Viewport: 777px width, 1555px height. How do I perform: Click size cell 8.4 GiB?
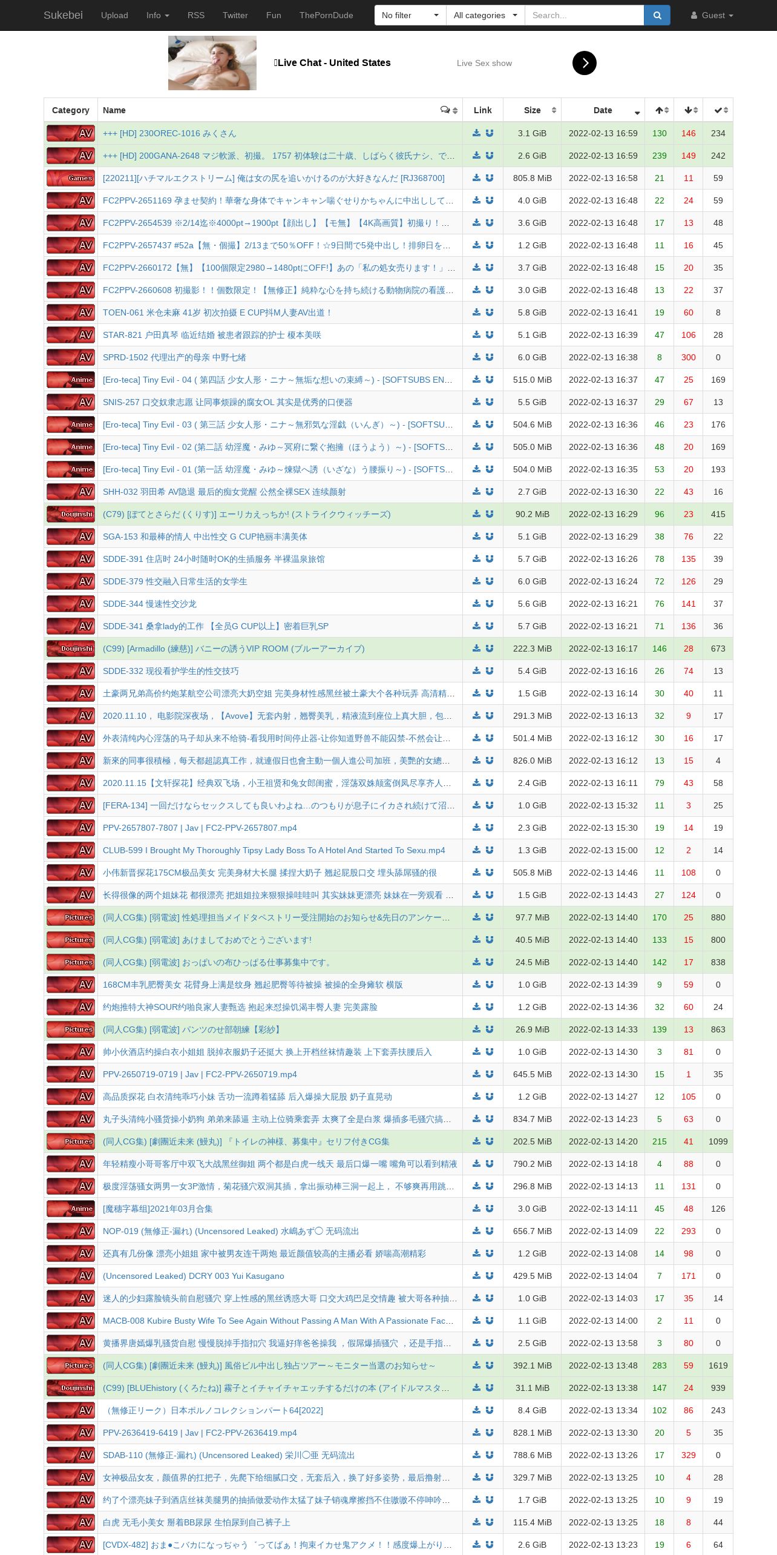click(533, 1410)
